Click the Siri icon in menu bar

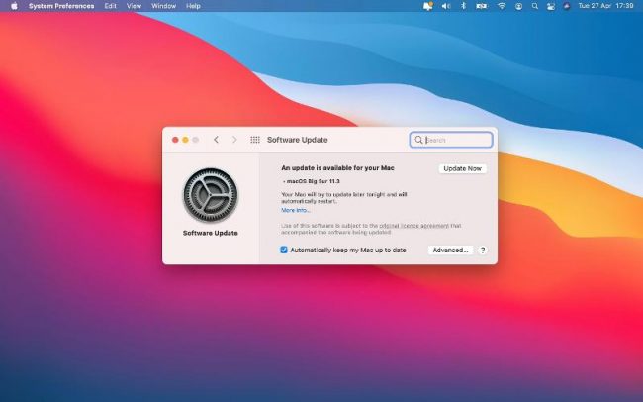click(566, 6)
